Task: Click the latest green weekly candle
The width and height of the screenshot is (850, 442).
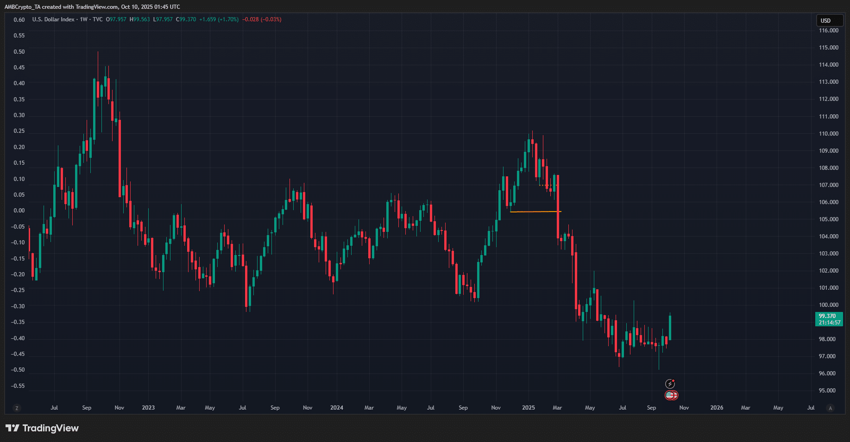Action: [x=670, y=328]
